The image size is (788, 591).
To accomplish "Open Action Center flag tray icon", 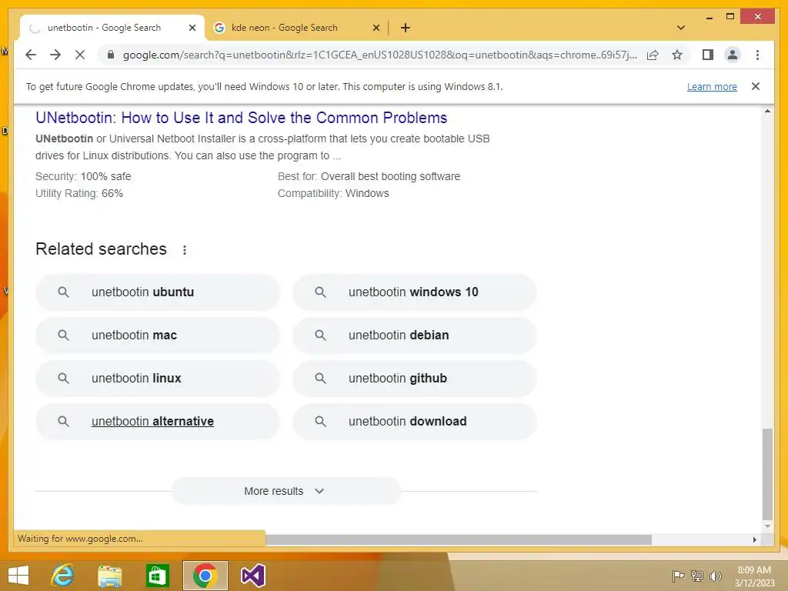I will [x=678, y=576].
